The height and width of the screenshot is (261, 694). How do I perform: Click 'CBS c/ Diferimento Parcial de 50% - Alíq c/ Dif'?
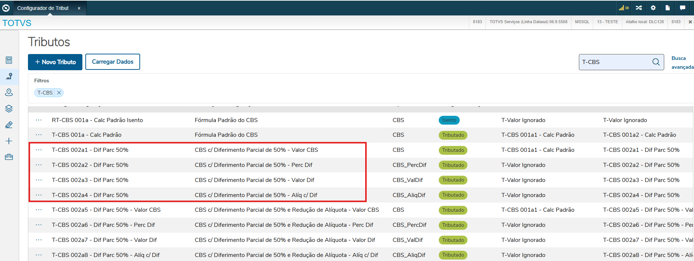[256, 195]
